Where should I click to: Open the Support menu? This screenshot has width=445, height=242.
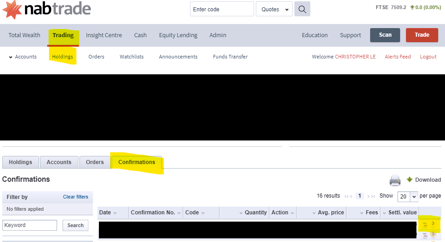350,35
